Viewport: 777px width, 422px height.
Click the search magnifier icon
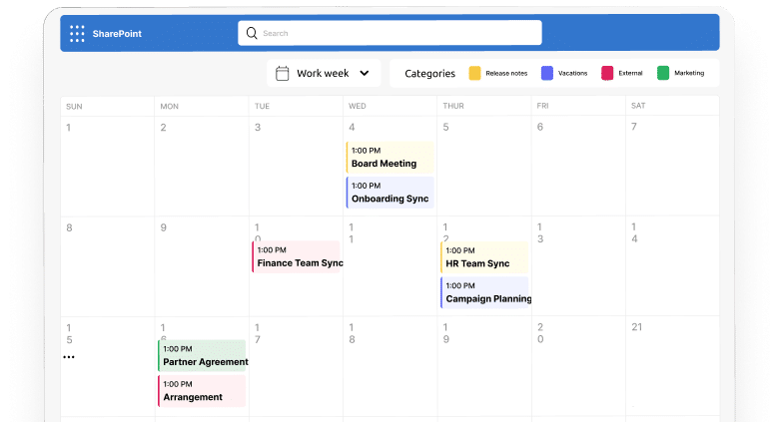(252, 33)
